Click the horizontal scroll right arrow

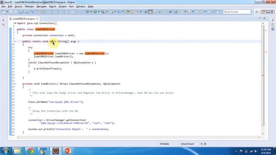coord(259,137)
